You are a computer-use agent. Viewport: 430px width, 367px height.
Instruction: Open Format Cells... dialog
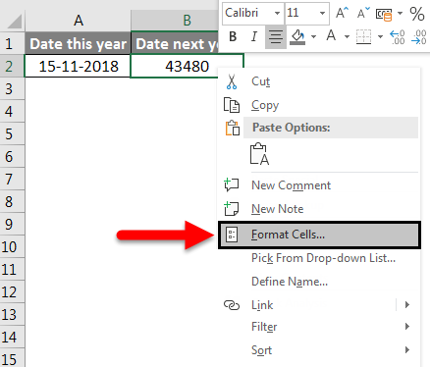click(319, 235)
